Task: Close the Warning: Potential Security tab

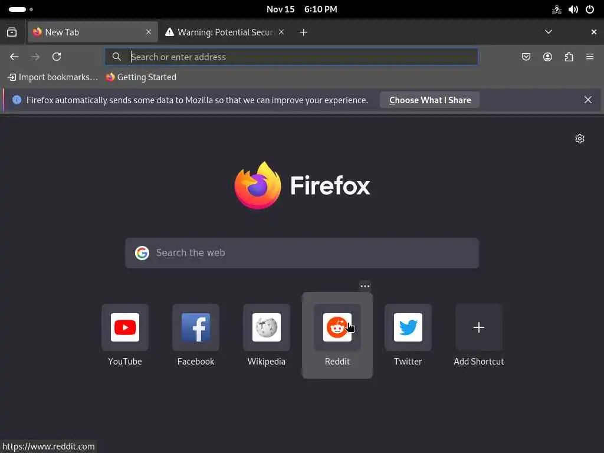Action: (x=281, y=32)
